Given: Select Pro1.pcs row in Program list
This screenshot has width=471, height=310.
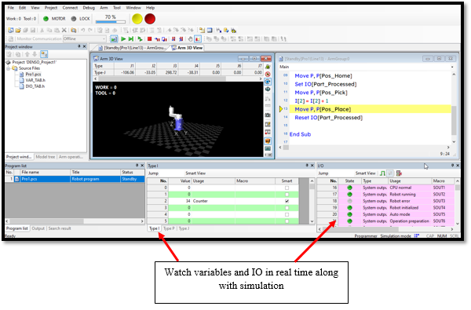Looking at the screenshot, I should point(75,179).
